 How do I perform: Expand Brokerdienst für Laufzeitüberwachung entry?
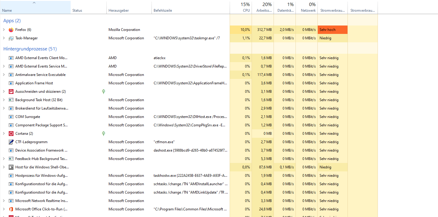point(4,108)
